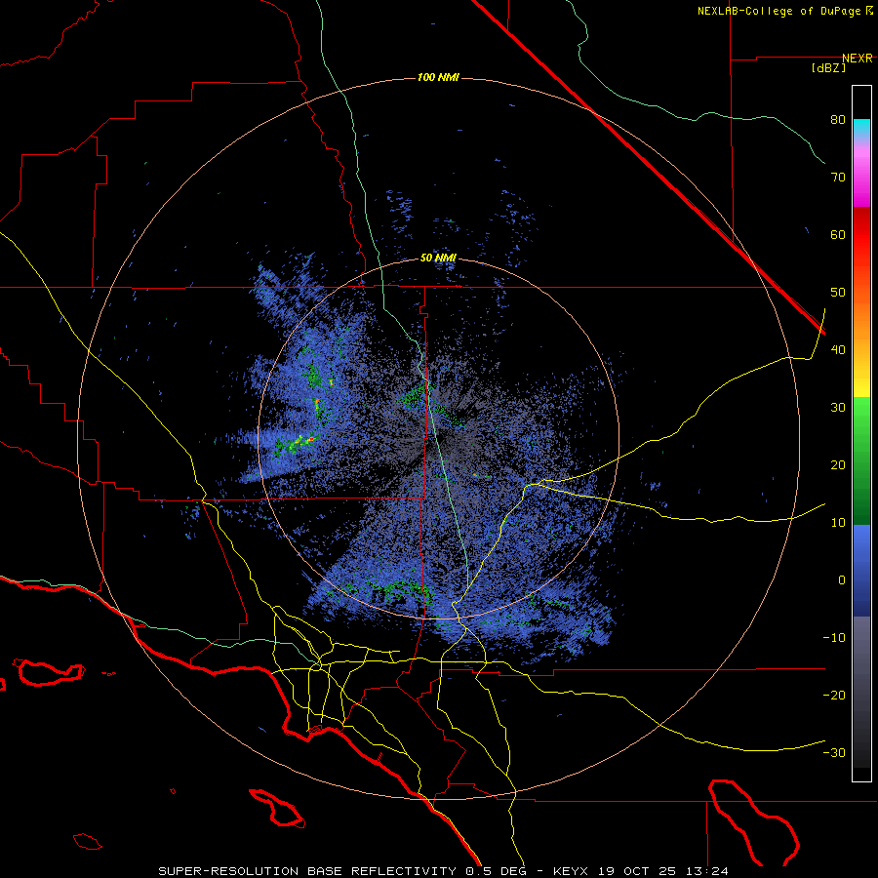
Task: Pick the cyan segment atop the color bar
Action: (x=861, y=128)
